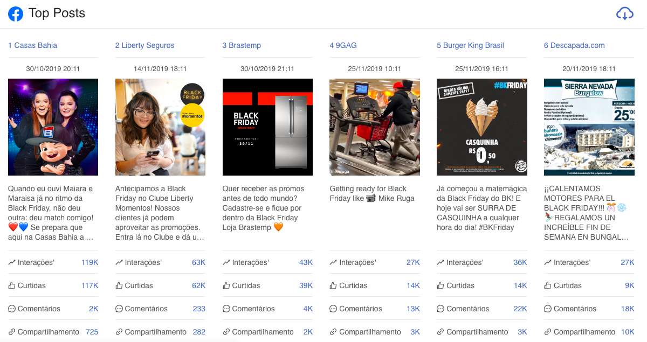This screenshot has width=647, height=342.
Task: Click 9GAG interactions trend icon
Action: coord(333,262)
